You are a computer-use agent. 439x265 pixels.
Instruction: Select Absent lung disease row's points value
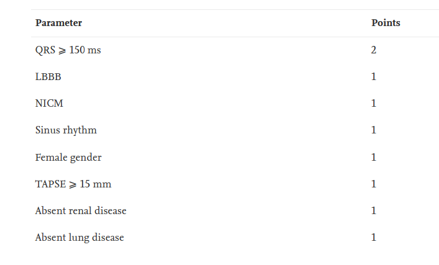click(374, 238)
